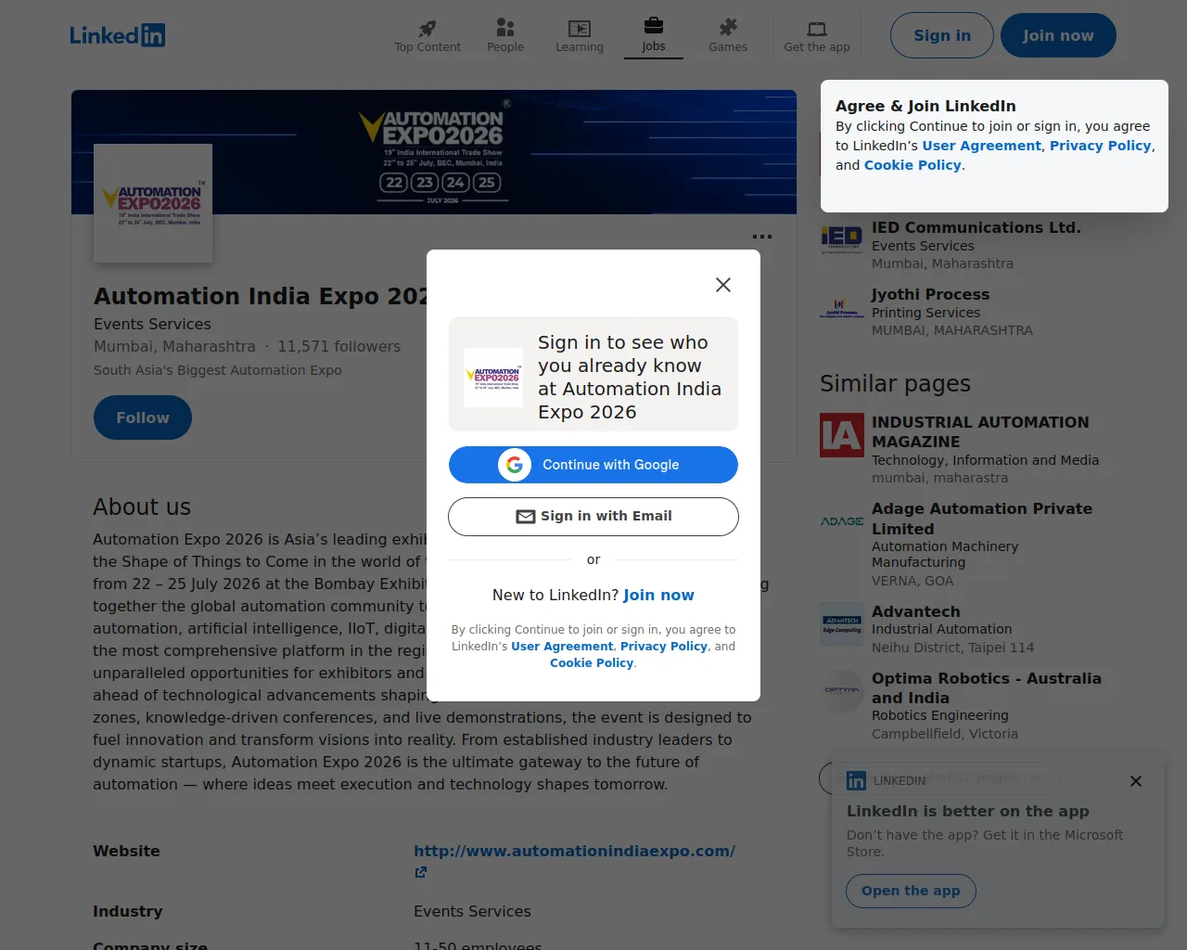Open Cookie Policy in Agree & Join panel
Image resolution: width=1187 pixels, height=950 pixels.
pyautogui.click(x=913, y=165)
